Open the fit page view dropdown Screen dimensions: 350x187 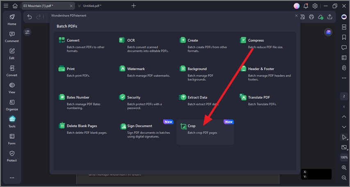tap(344, 147)
